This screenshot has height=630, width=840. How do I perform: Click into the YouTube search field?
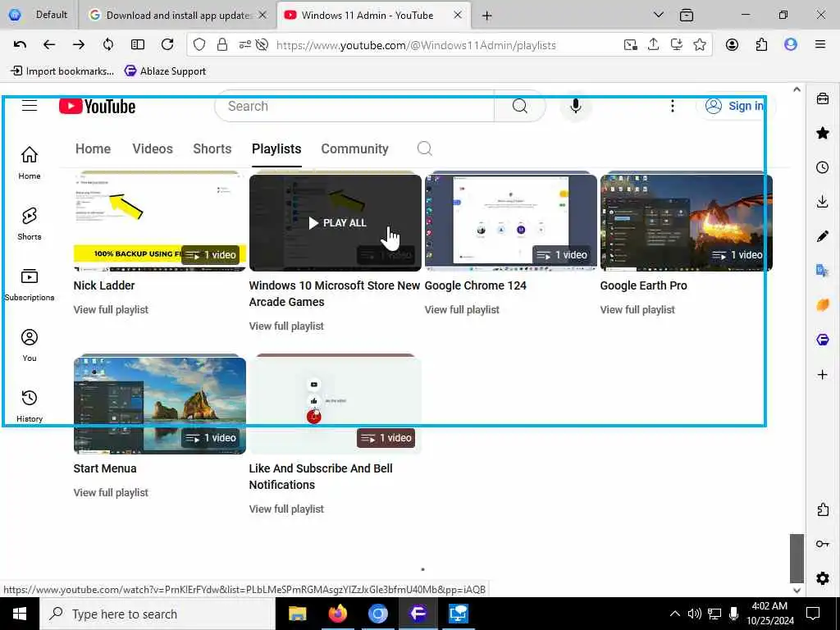354,106
